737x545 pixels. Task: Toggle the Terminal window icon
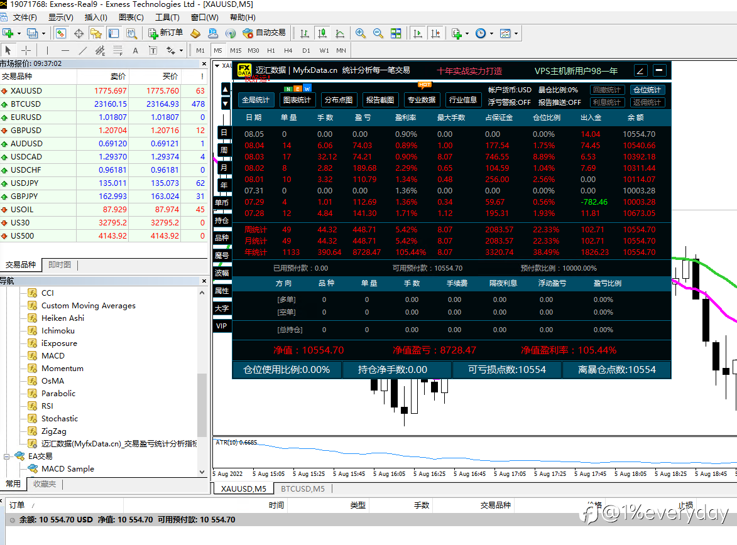tap(114, 33)
